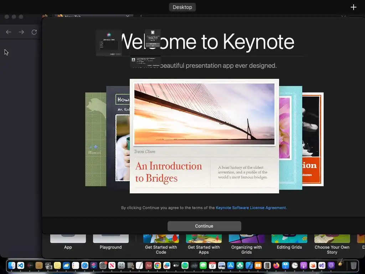Open TextEdit from the dock
Viewport: 365px width, 274px height.
(x=139, y=265)
